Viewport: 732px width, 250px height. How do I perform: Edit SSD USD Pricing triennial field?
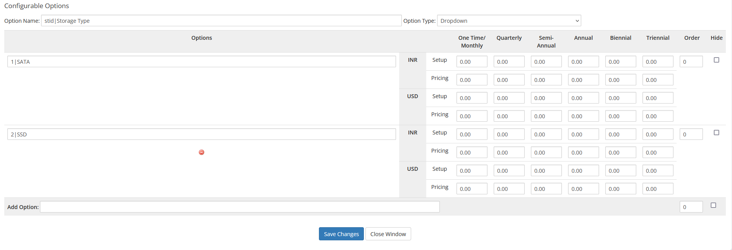(658, 189)
